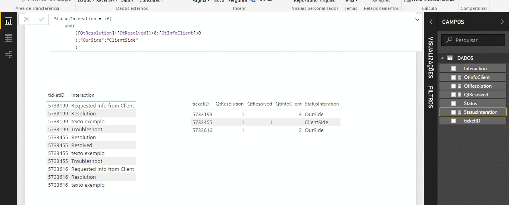Select 'Requested Info from Client' for ticket 5733616
The image size is (509, 205).
103,169
